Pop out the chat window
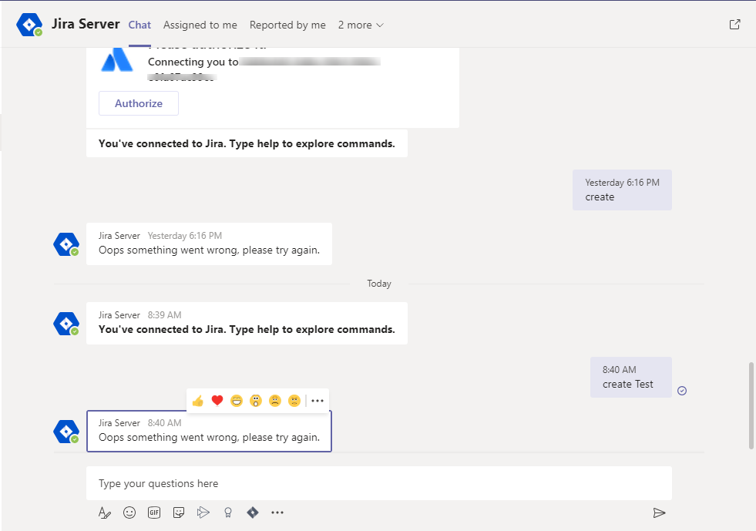 (734, 25)
